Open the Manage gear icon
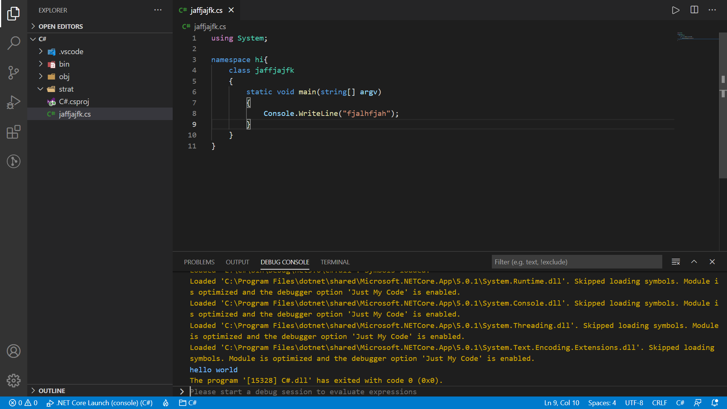 [13, 381]
